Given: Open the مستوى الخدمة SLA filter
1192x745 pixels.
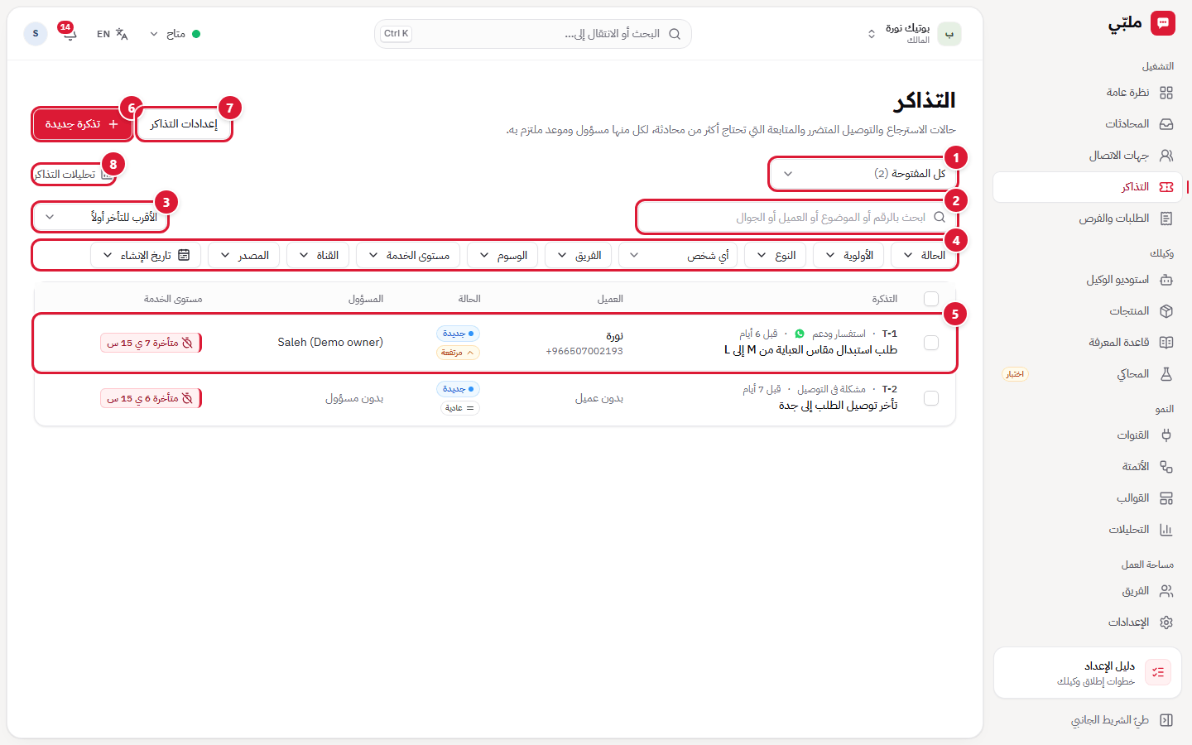Looking at the screenshot, I should pos(408,256).
